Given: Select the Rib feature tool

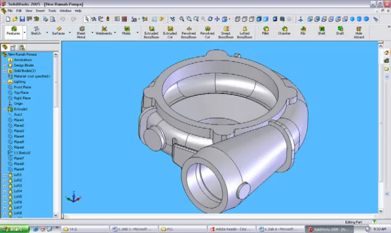Looking at the screenshot, I should pyautogui.click(x=303, y=31).
